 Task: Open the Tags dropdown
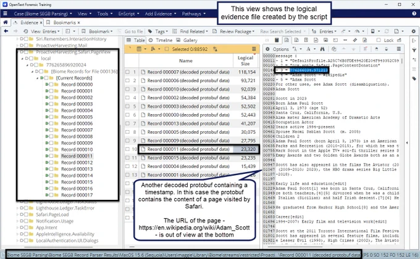[x=158, y=31]
